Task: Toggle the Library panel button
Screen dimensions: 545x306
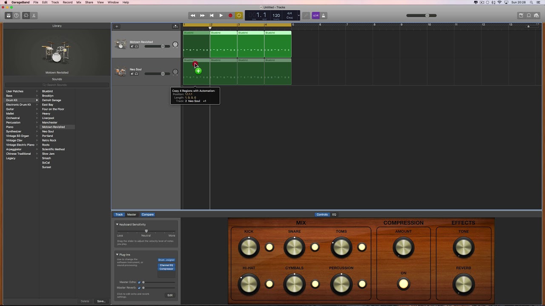Action: pyautogui.click(x=9, y=15)
